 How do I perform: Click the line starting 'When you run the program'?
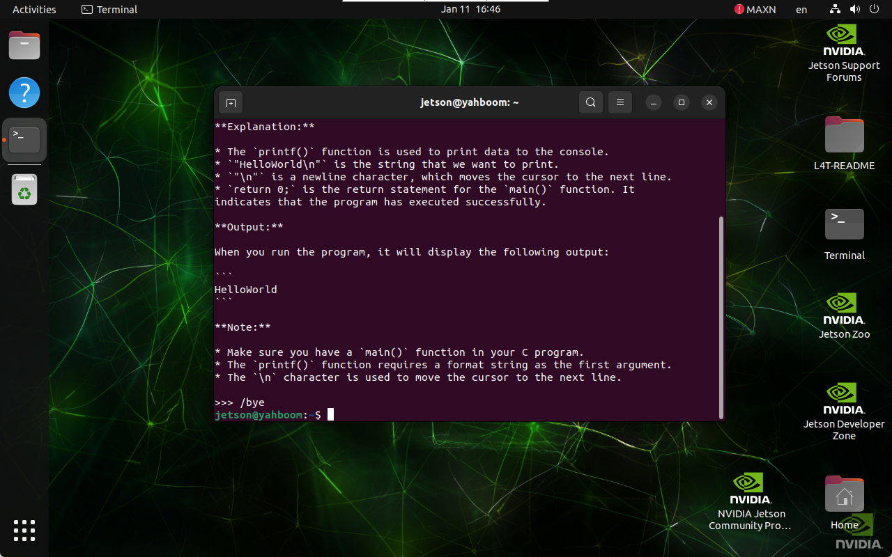point(412,252)
